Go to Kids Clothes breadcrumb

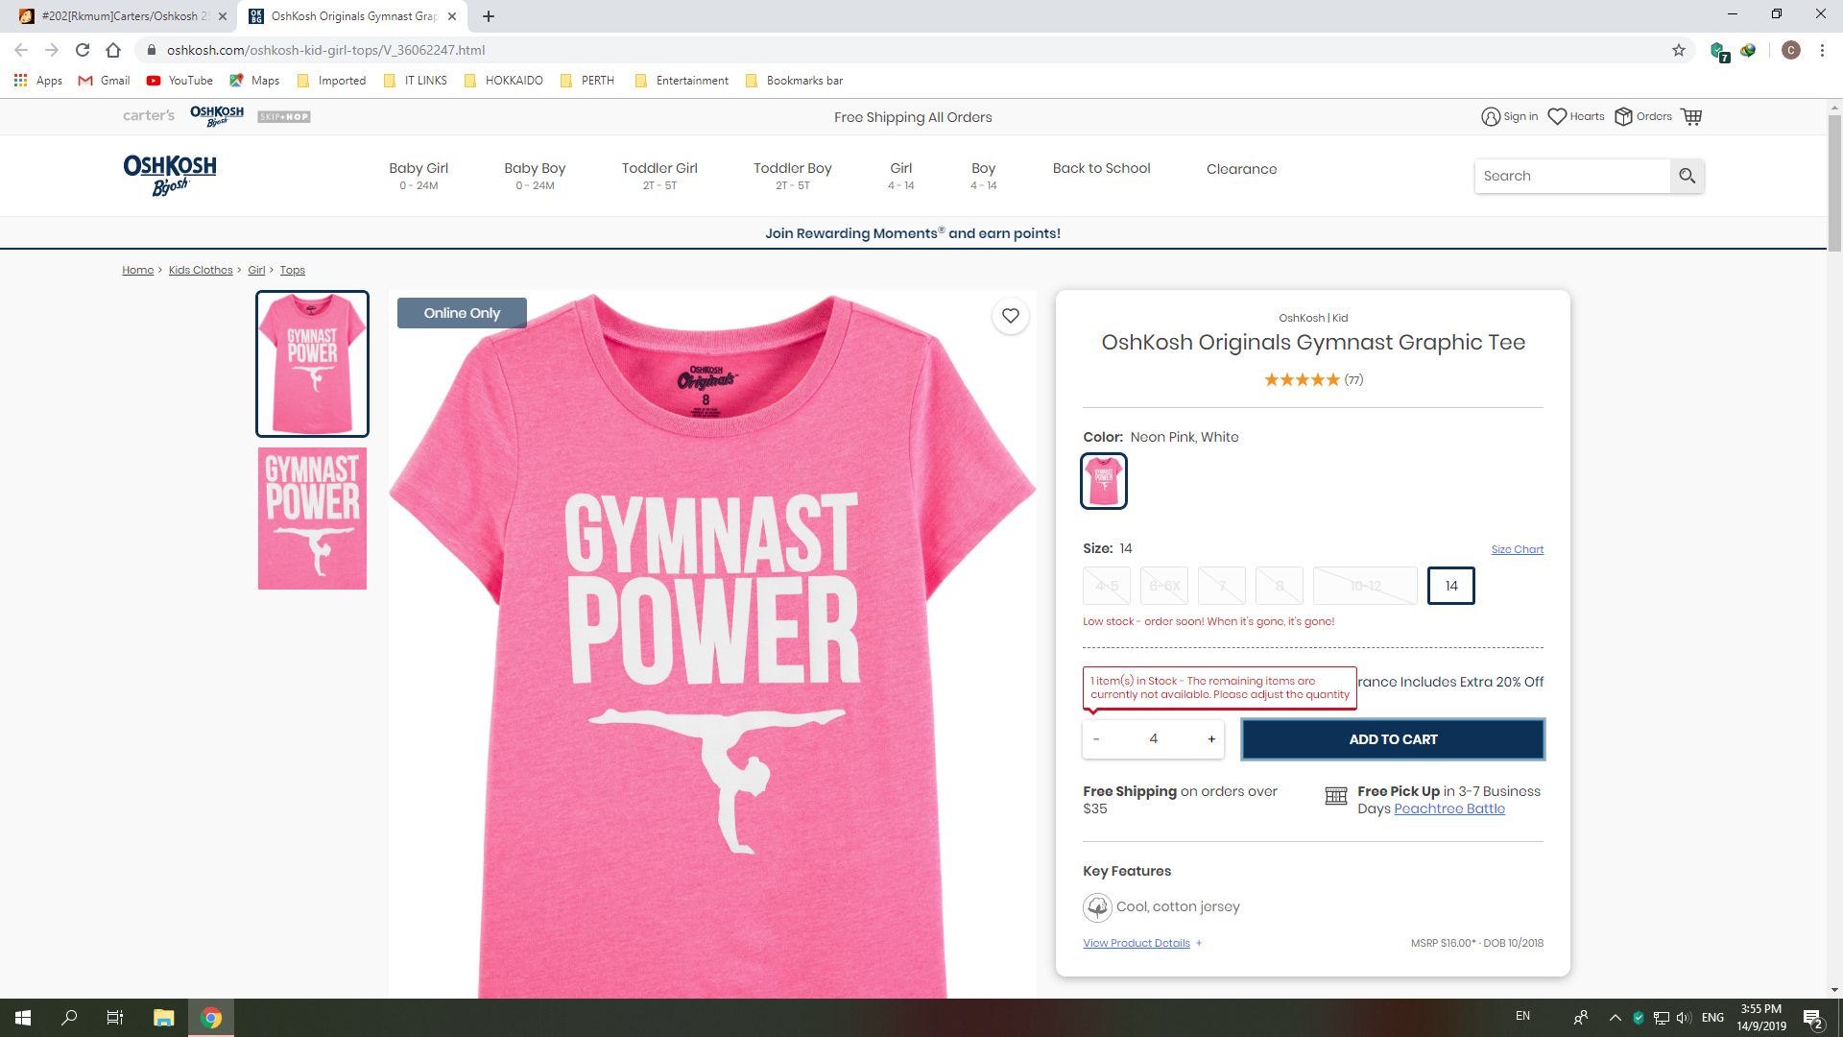[201, 270]
